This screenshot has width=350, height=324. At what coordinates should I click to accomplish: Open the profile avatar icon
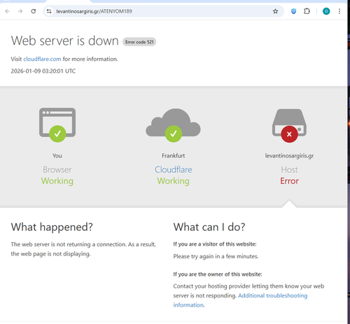point(326,11)
